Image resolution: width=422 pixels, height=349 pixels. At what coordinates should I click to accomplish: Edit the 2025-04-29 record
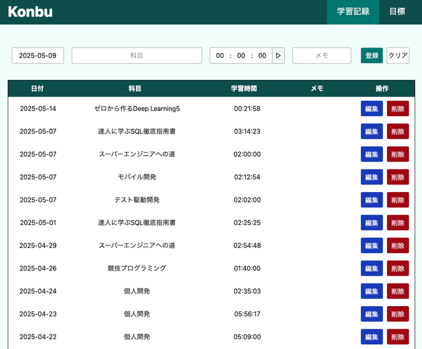(x=372, y=245)
